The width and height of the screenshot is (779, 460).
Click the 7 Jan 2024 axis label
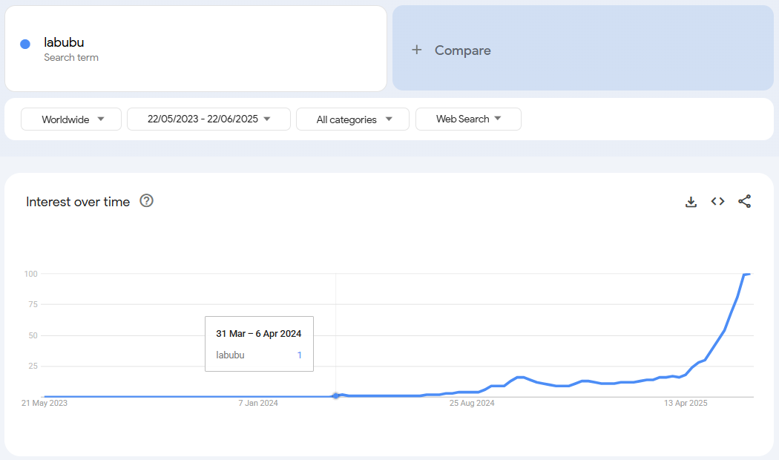point(258,404)
